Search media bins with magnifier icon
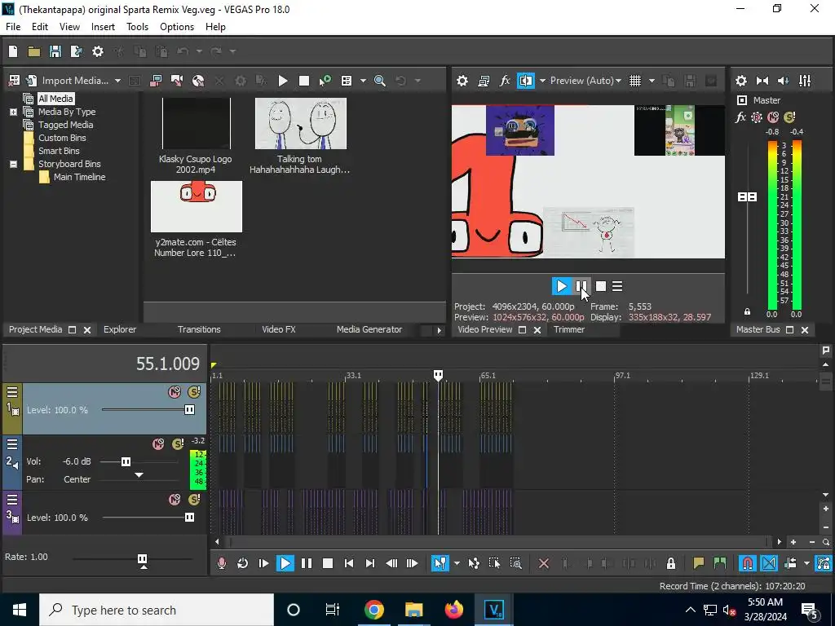Viewport: 835px width, 626px height. click(380, 81)
